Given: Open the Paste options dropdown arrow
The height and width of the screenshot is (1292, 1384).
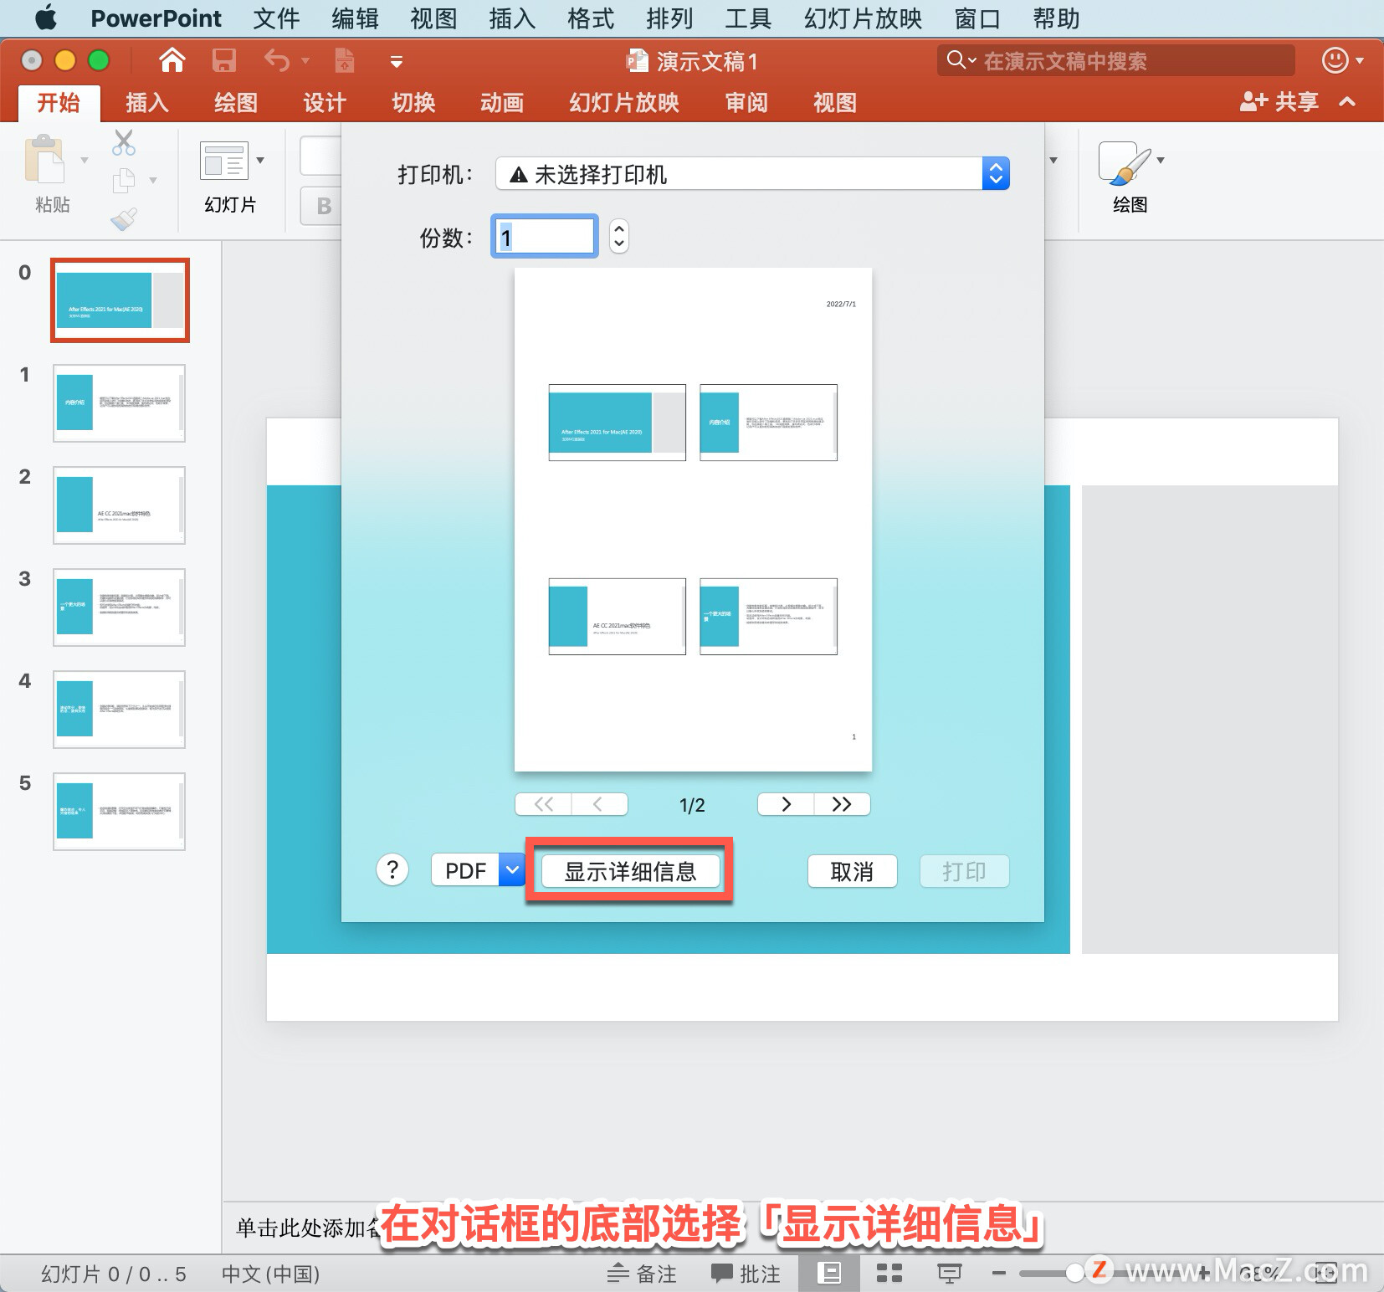Looking at the screenshot, I should click(84, 160).
